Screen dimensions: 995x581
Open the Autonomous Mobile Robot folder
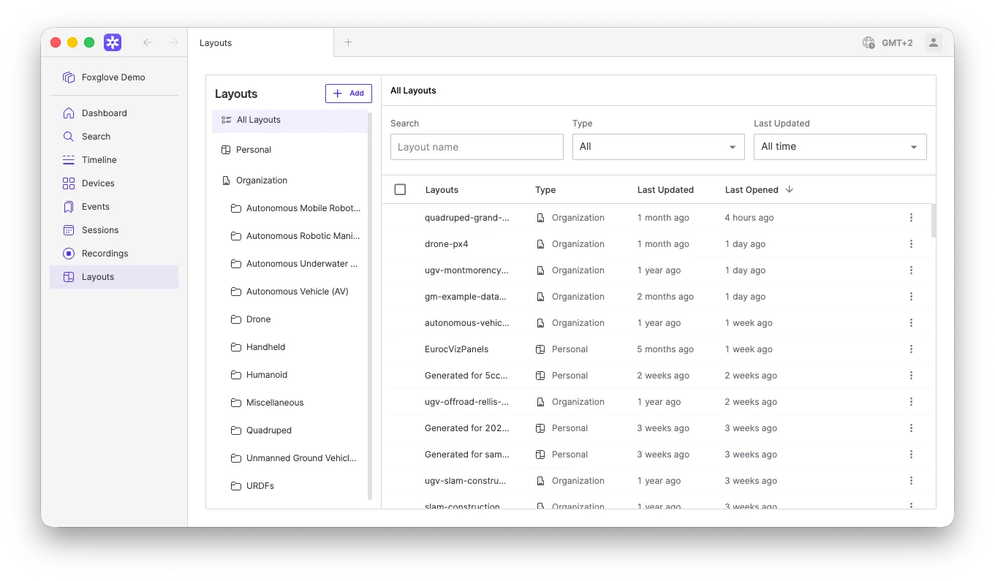295,208
